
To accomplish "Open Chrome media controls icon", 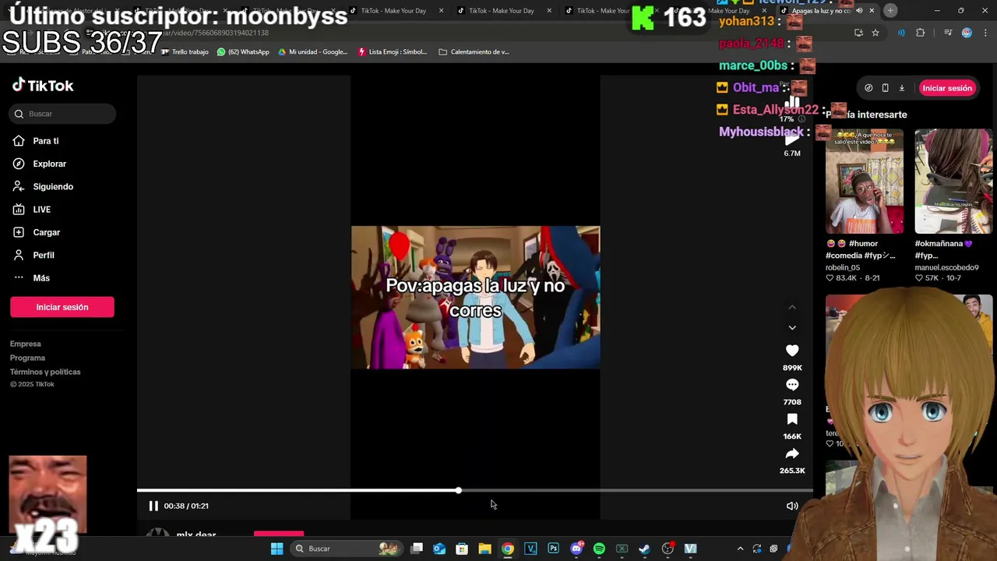I will click(948, 33).
